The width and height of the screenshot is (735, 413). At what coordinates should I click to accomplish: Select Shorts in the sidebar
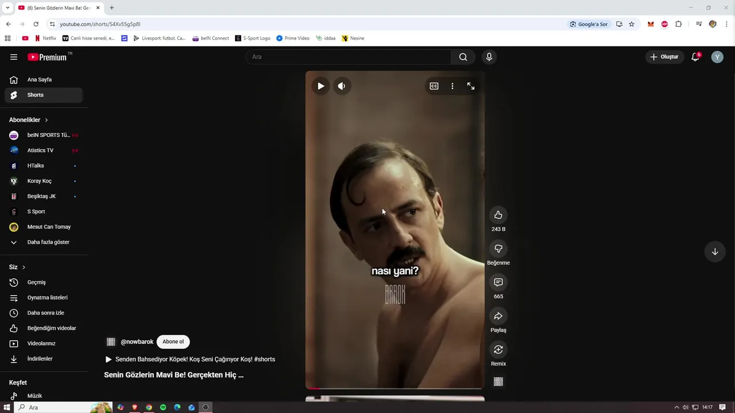point(44,95)
